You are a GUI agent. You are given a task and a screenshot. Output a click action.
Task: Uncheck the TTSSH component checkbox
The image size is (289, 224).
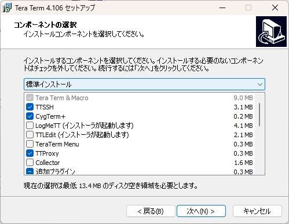pos(30,107)
